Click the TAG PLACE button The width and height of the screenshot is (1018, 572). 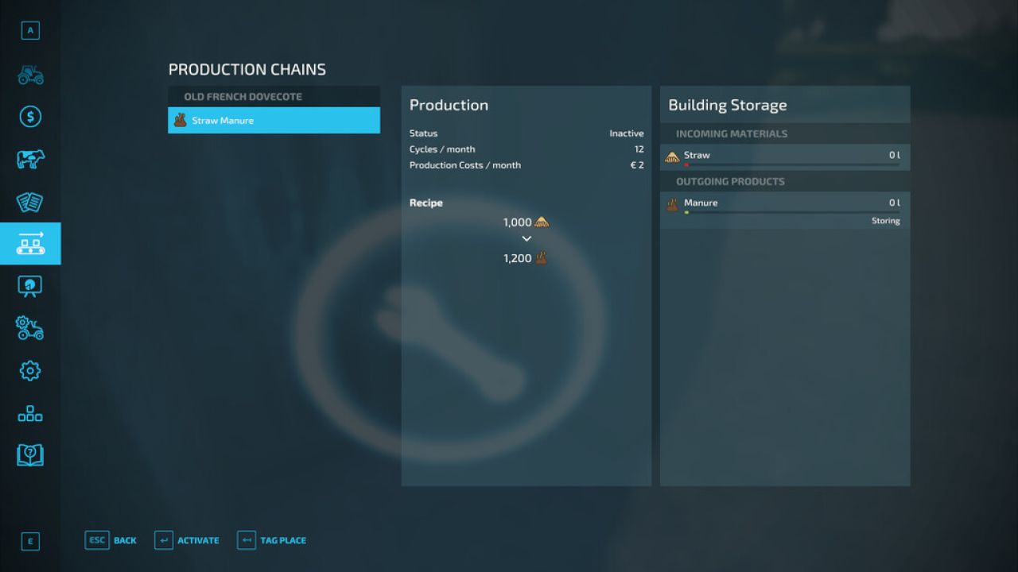pyautogui.click(x=283, y=540)
